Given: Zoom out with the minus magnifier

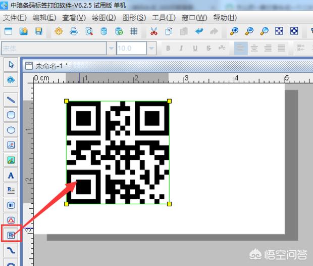Looking at the screenshot, I should pyautogui.click(x=249, y=31).
